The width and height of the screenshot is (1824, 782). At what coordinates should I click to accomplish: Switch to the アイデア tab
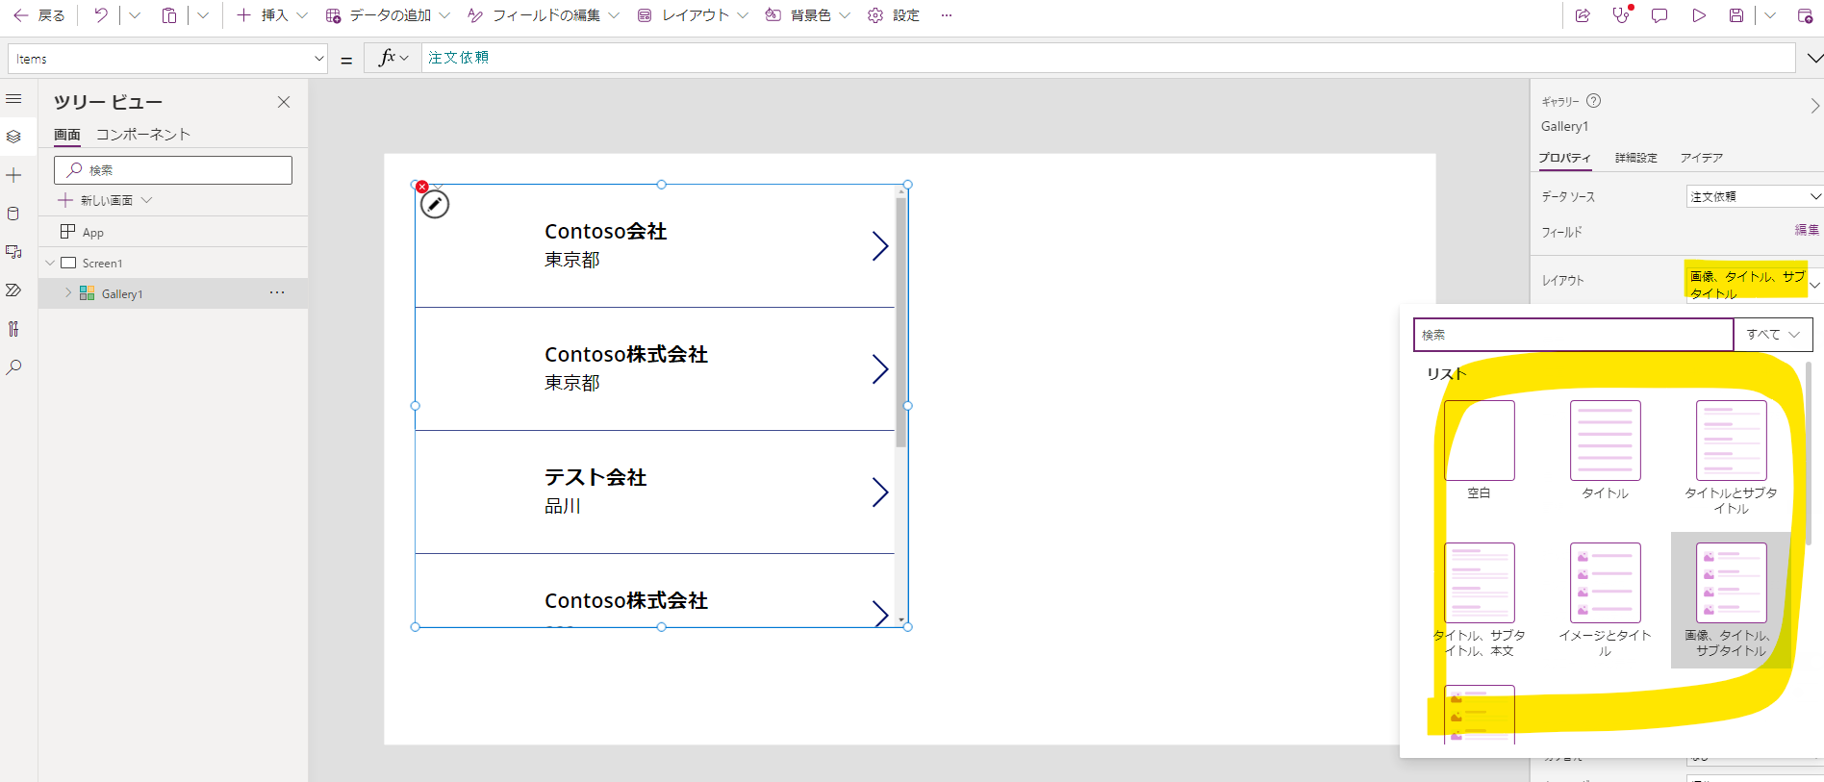click(x=1701, y=158)
